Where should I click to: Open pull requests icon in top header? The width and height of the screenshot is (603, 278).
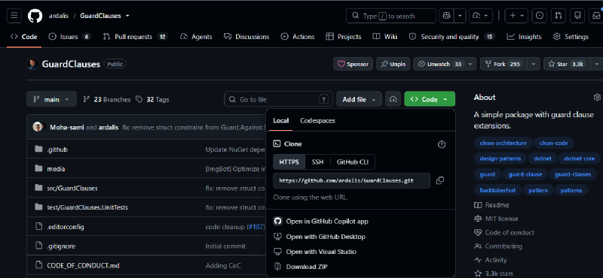pyautogui.click(x=559, y=16)
